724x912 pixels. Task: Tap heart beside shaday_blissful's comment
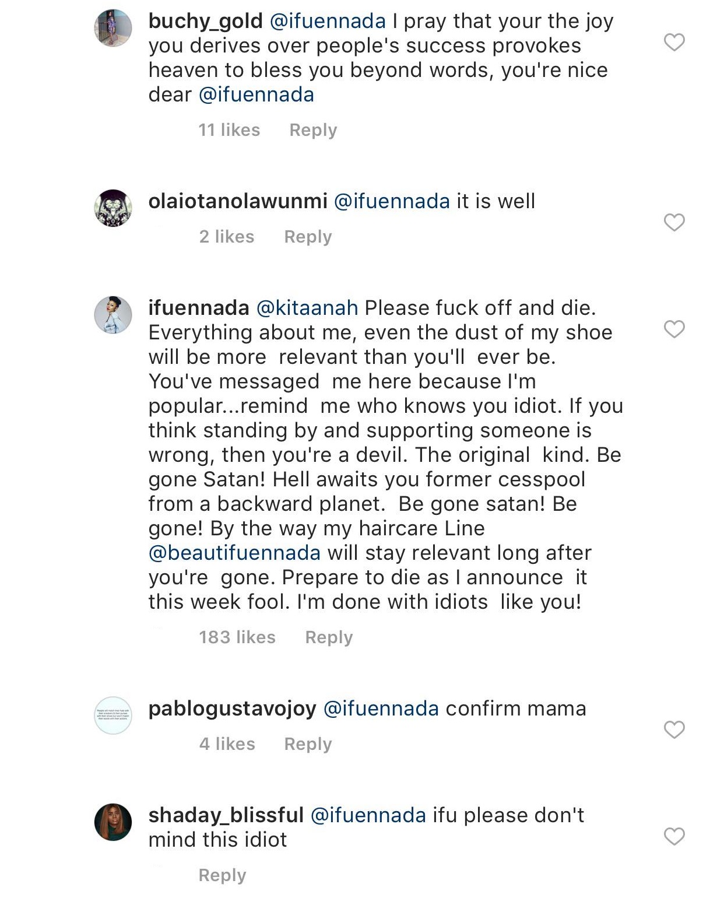674,837
